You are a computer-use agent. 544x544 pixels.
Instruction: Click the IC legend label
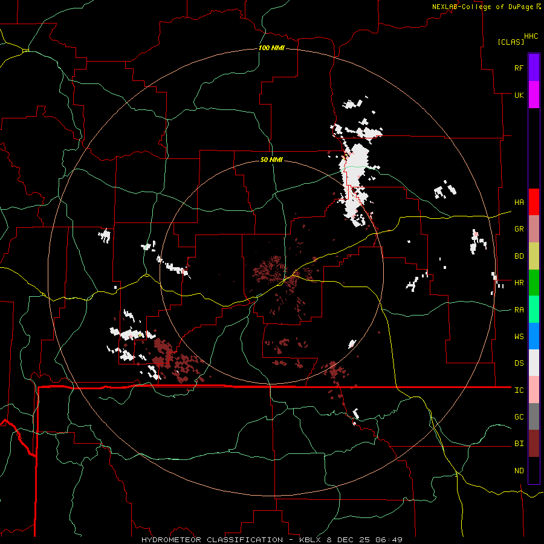[x=519, y=390]
